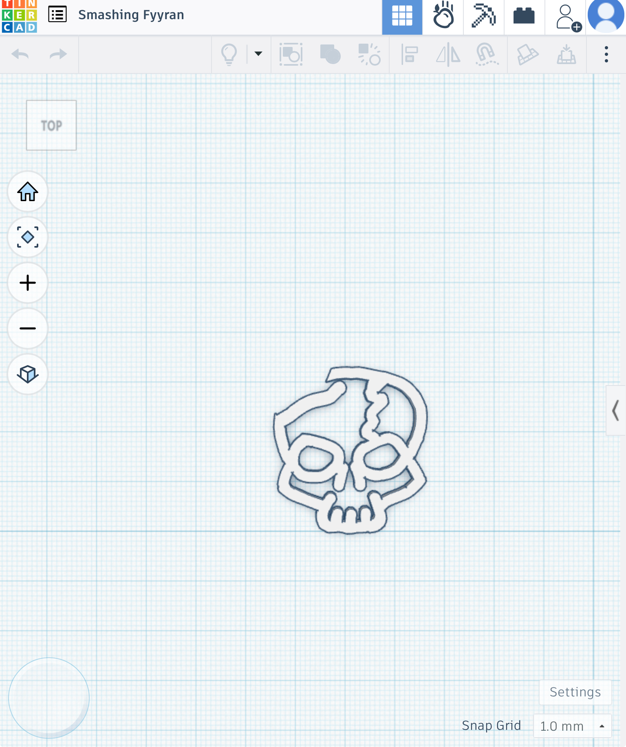Toggle perspective view cube icon
The width and height of the screenshot is (626, 747).
pyautogui.click(x=28, y=374)
